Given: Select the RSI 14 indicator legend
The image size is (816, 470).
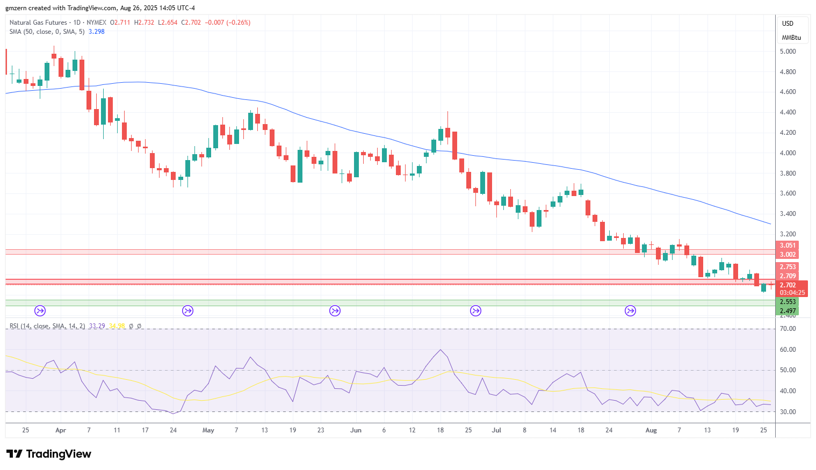Looking at the screenshot, I should (x=47, y=326).
